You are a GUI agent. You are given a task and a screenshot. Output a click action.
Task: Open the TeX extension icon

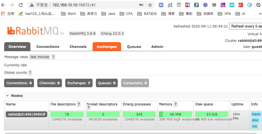point(214,5)
